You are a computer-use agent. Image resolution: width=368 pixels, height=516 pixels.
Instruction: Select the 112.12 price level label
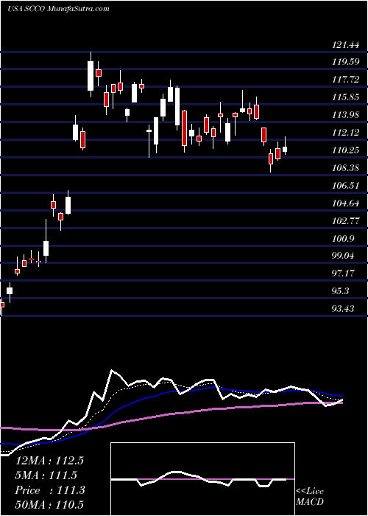(346, 133)
